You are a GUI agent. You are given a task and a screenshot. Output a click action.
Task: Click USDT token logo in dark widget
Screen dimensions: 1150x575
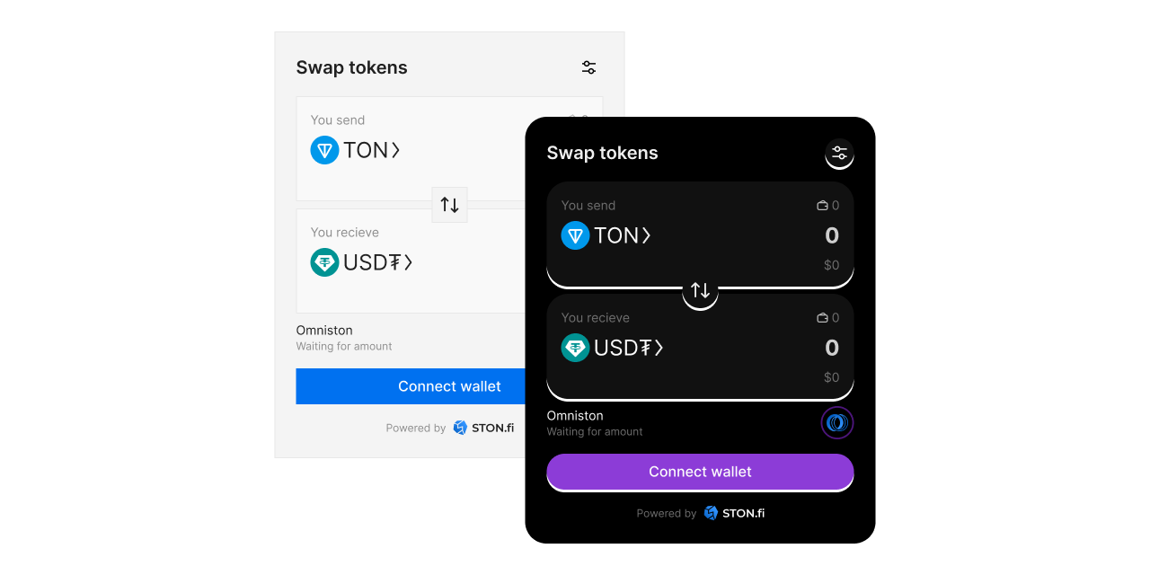point(575,348)
